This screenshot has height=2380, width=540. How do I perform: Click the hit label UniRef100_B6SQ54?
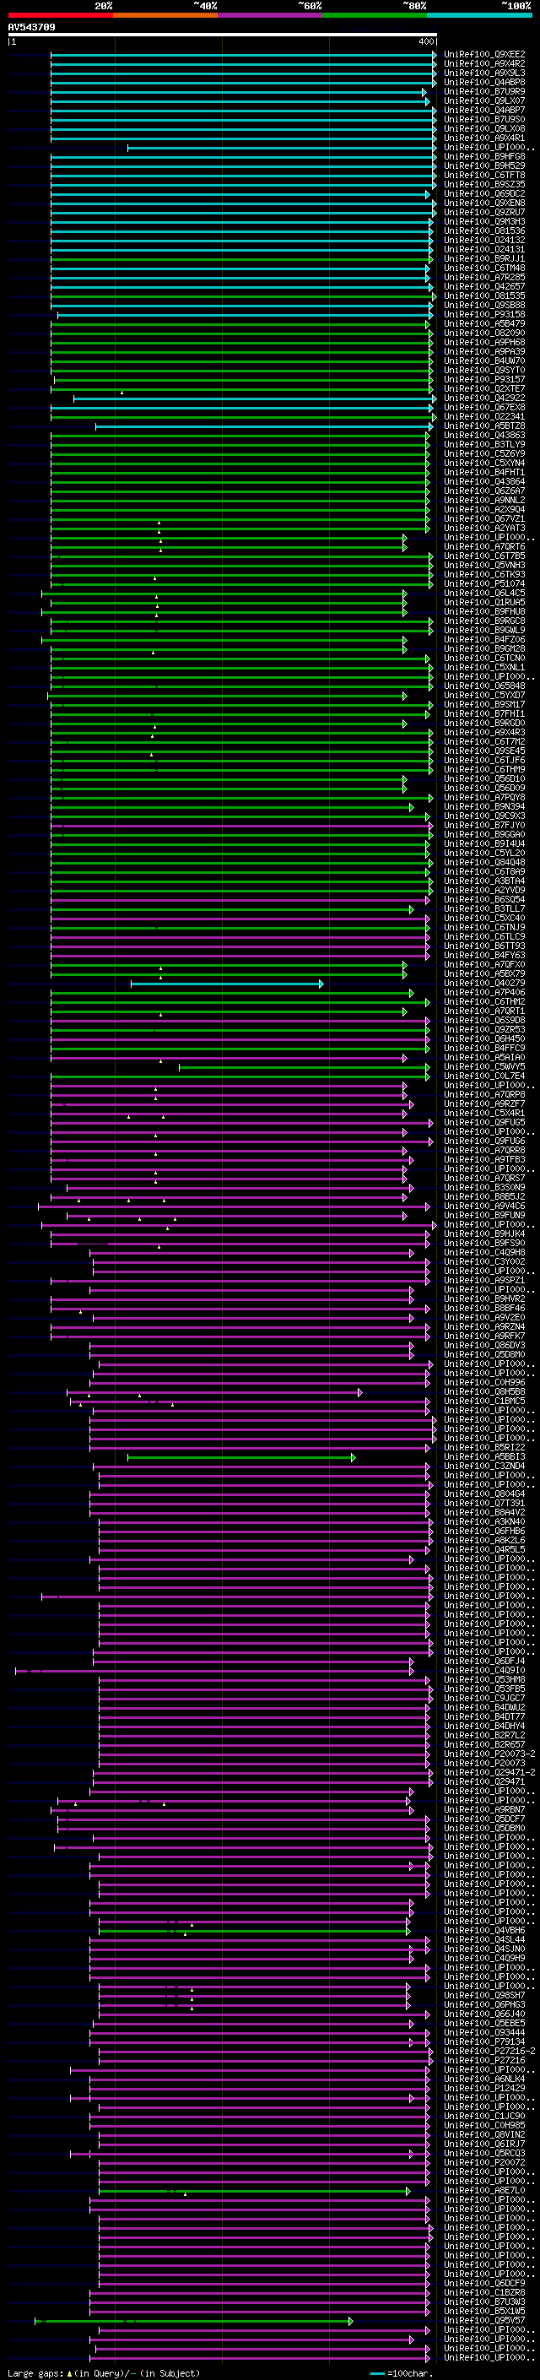click(484, 900)
